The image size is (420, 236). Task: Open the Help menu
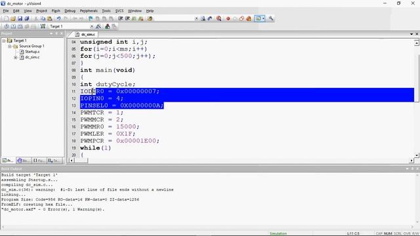(150, 10)
